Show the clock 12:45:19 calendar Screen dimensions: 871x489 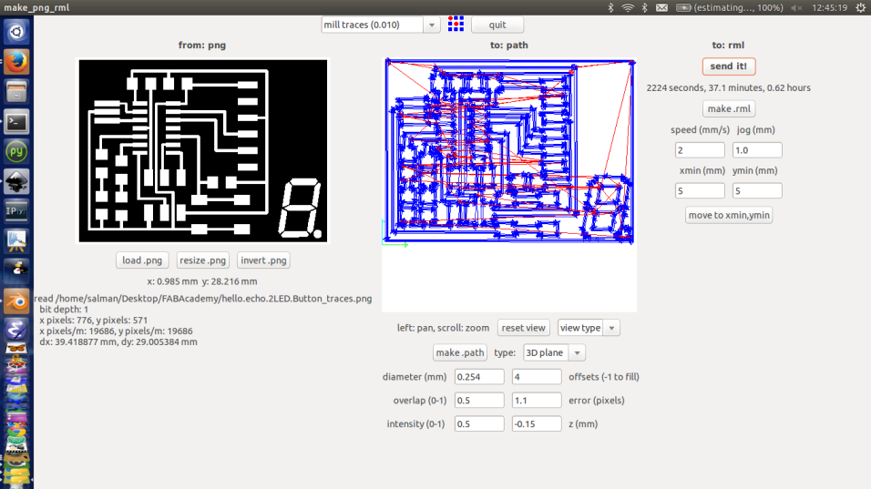(829, 8)
